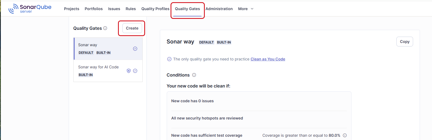Follow the Clean as You Code link
The width and height of the screenshot is (432, 140).
(x=268, y=59)
